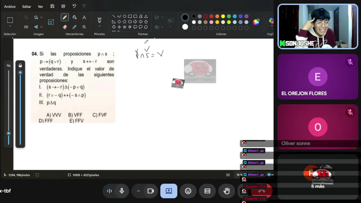Click the brush opacity slider thumb
This screenshot has height=203, width=361.
pyautogui.click(x=20, y=72)
